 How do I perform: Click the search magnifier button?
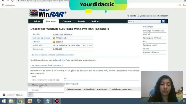point(163,21)
